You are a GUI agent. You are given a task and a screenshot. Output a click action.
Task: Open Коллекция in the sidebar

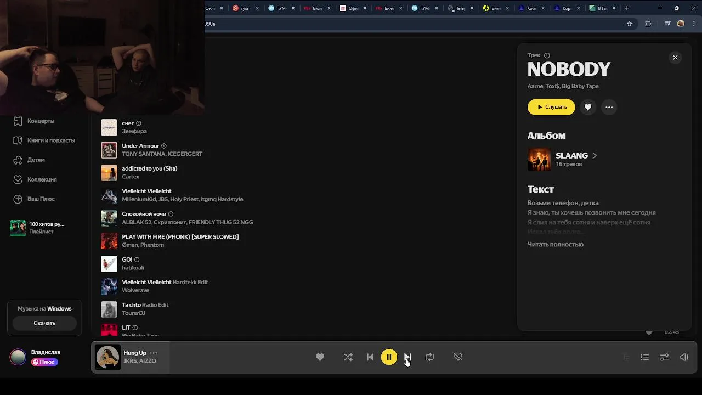point(42,179)
